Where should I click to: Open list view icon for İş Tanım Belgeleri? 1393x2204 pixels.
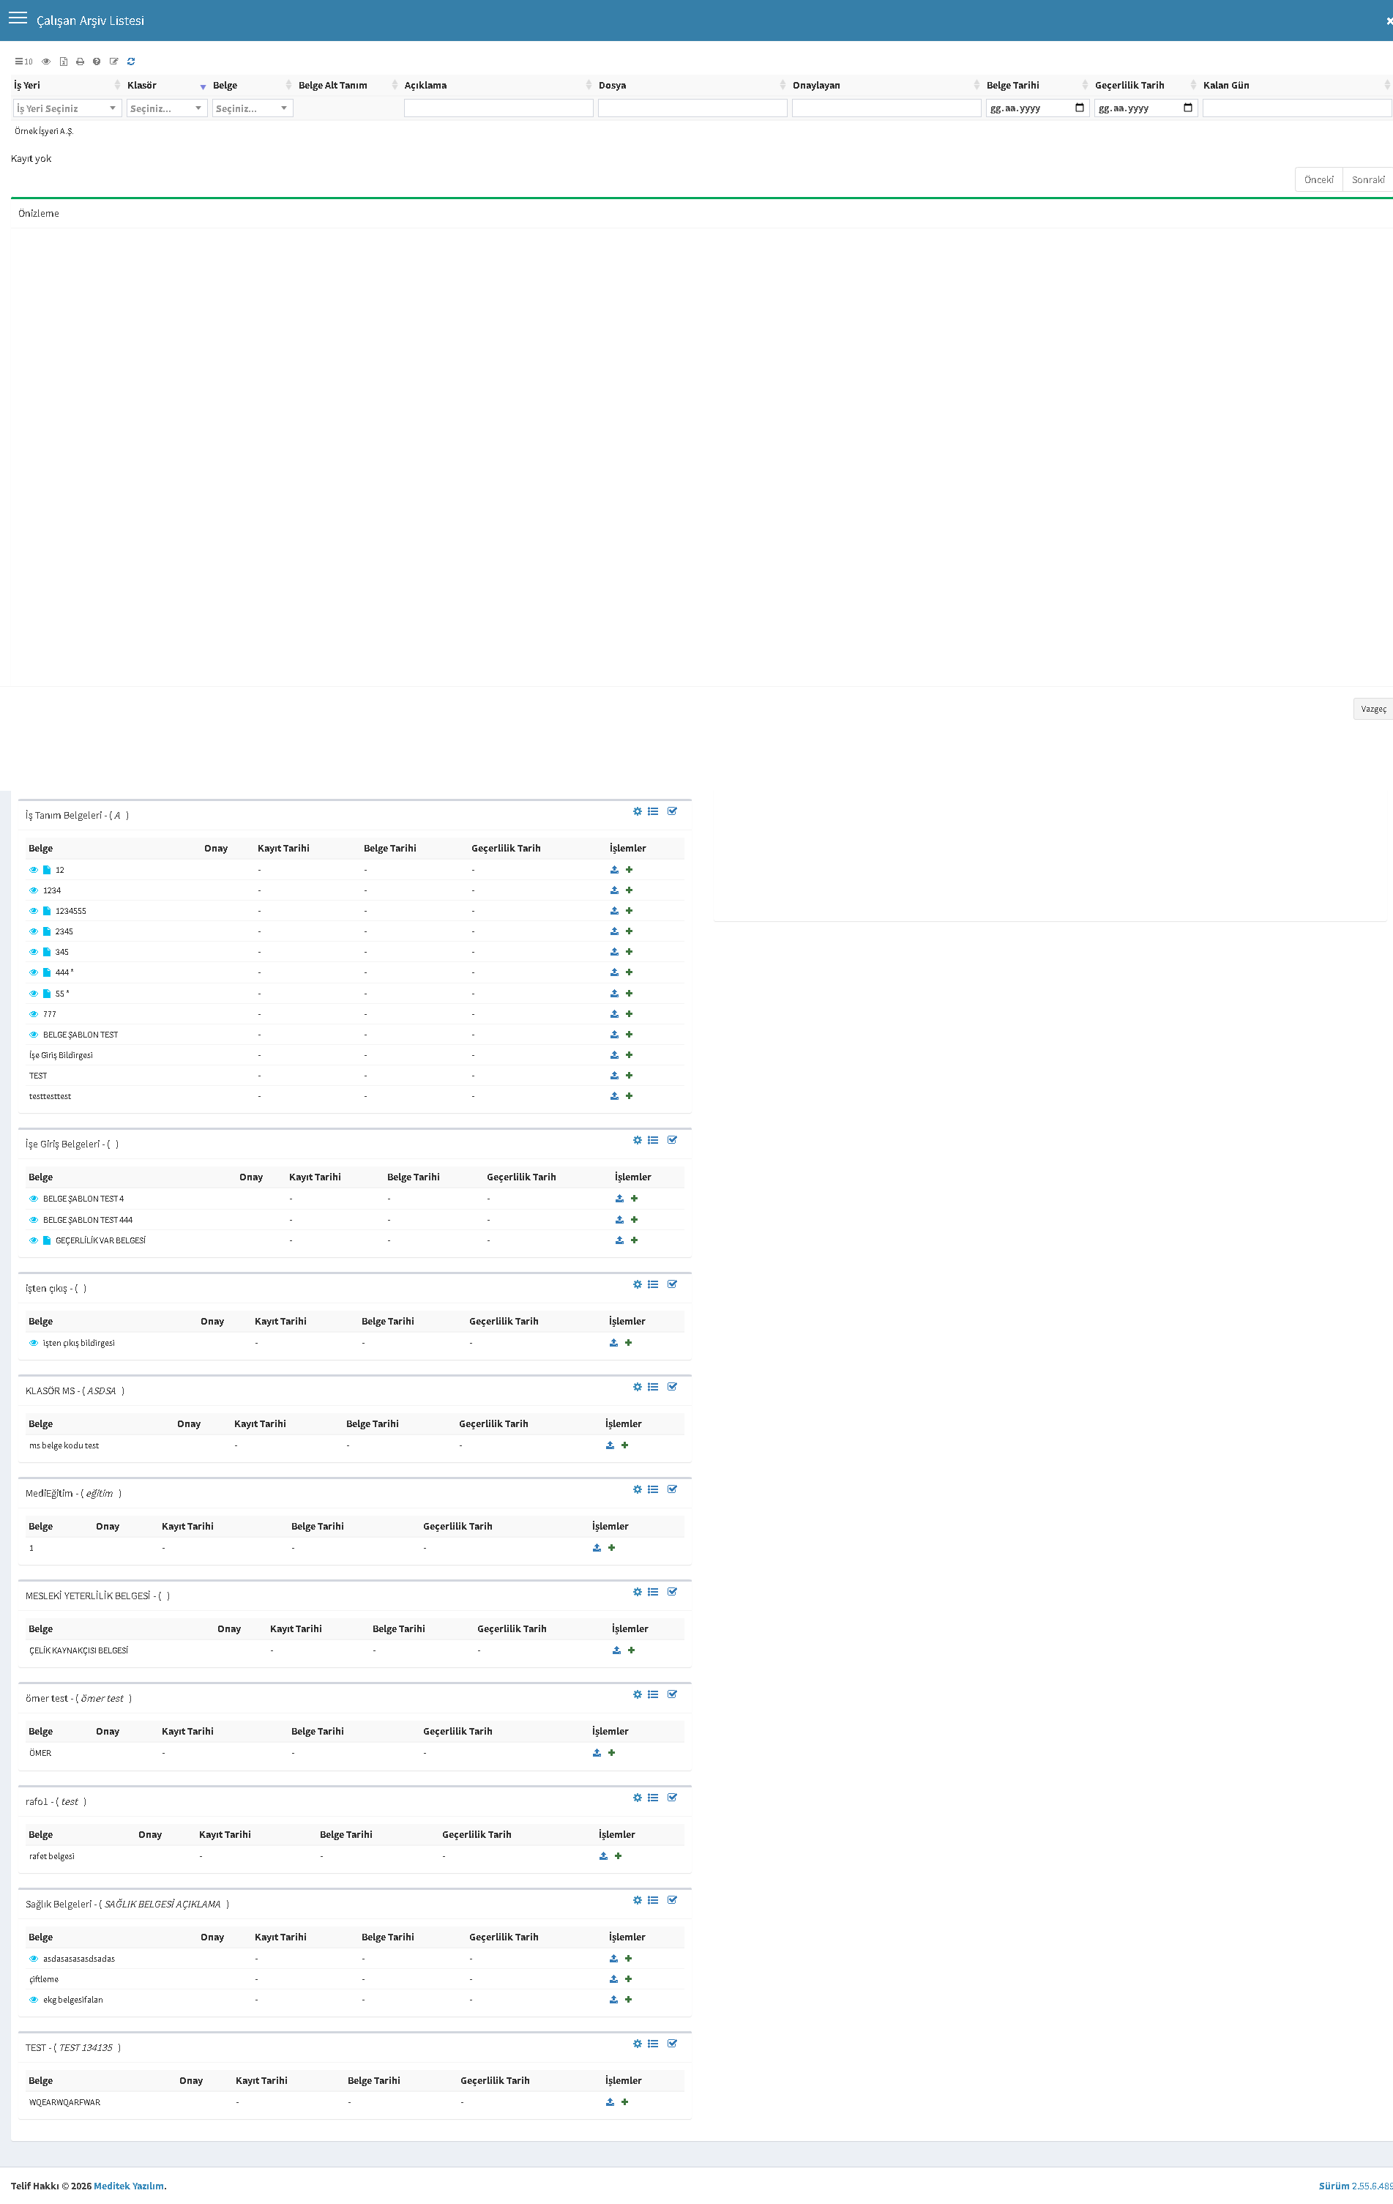coord(652,811)
